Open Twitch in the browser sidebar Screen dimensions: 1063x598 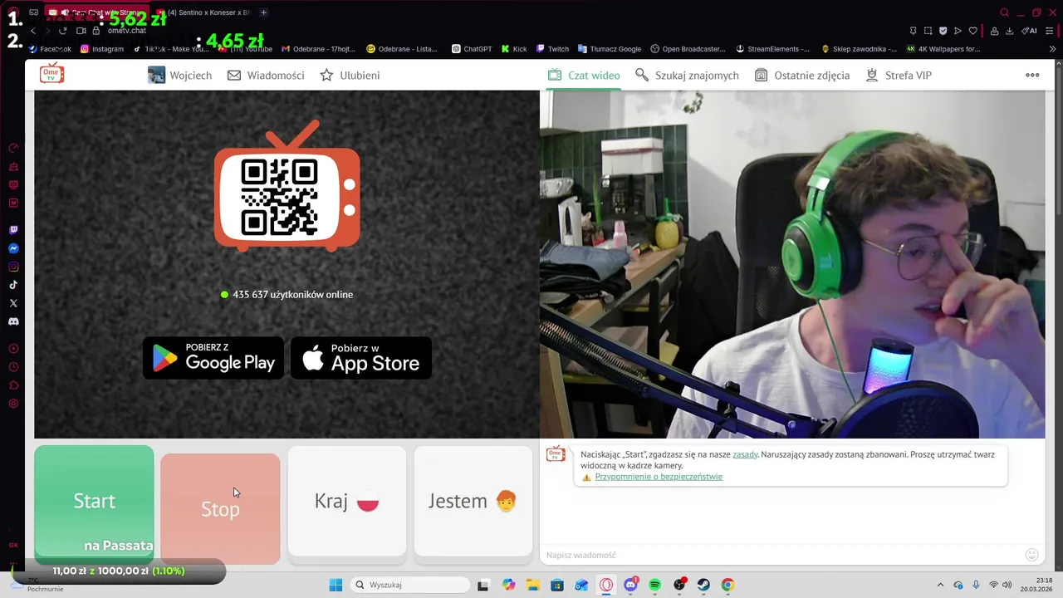(x=13, y=230)
